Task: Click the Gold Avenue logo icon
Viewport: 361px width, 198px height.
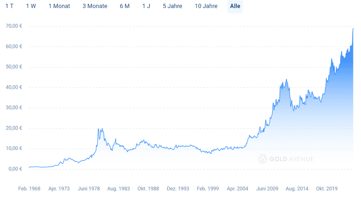Action: pyautogui.click(x=262, y=159)
